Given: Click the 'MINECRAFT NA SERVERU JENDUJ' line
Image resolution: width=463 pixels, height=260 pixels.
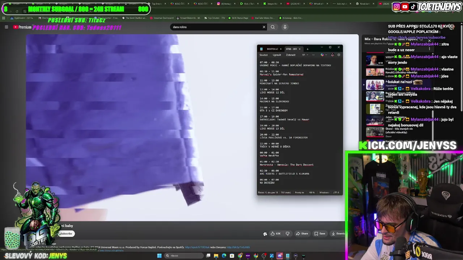Looking at the screenshot, I should (279, 83).
